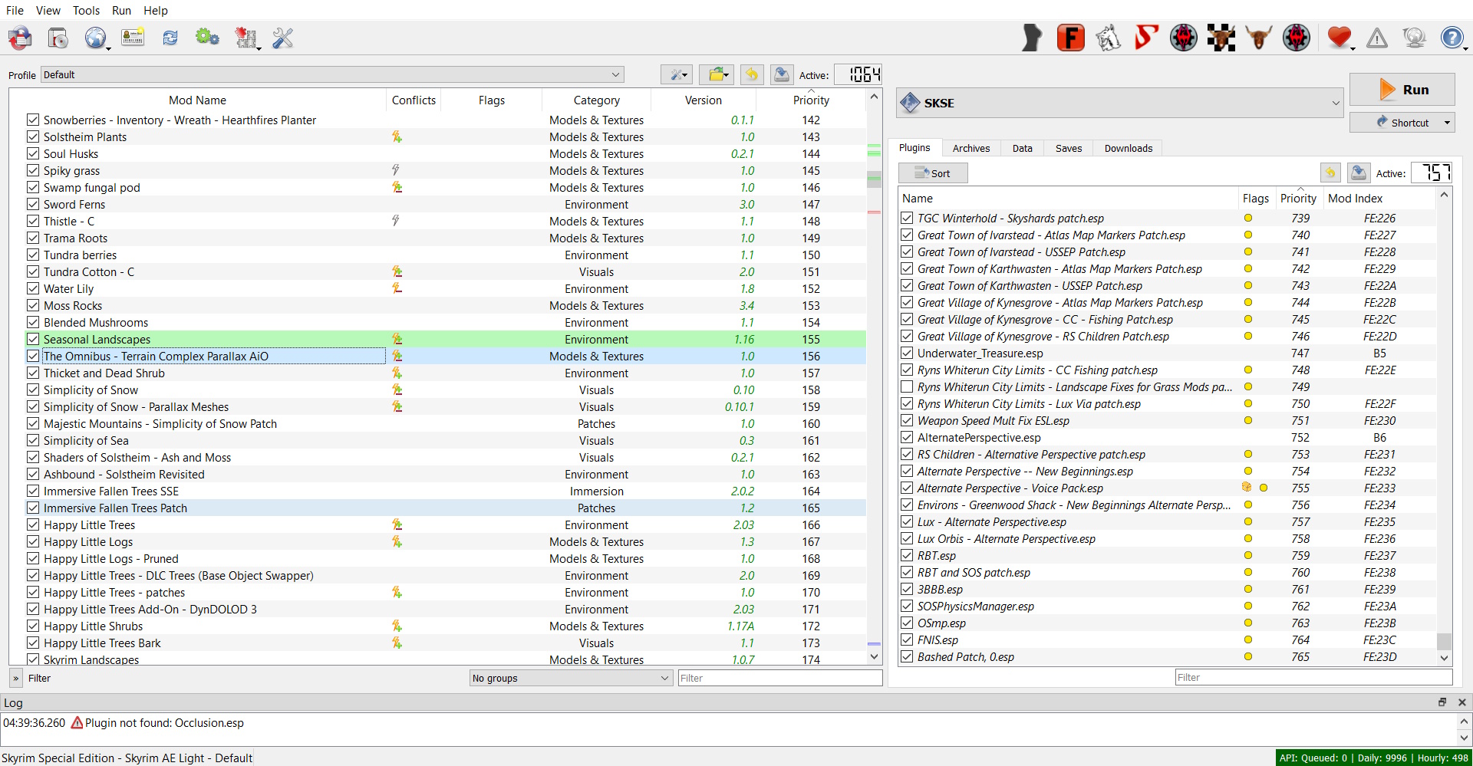This screenshot has height=766, width=1473.
Task: Launch the checkered cow TexGen shortcut
Action: [x=1221, y=38]
